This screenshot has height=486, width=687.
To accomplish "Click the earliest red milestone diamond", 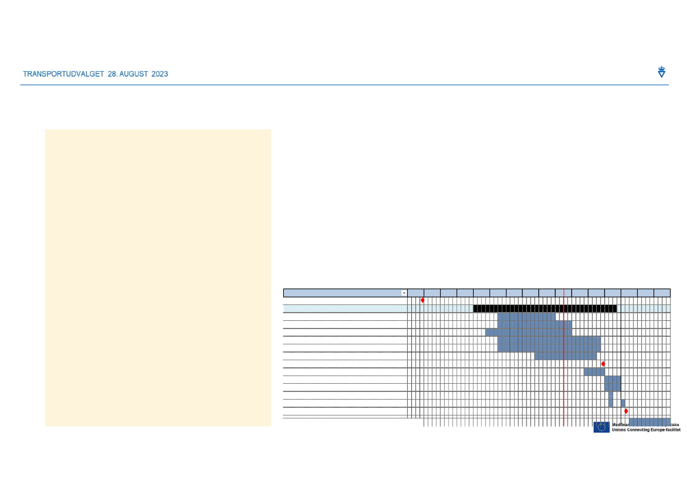I will 423,300.
